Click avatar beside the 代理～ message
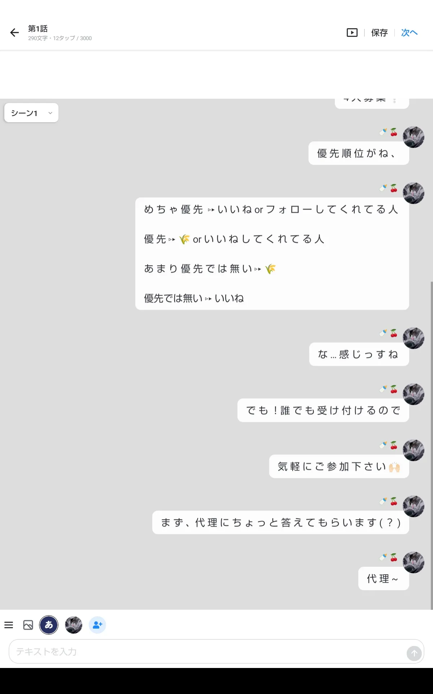This screenshot has height=694, width=433. 414,562
